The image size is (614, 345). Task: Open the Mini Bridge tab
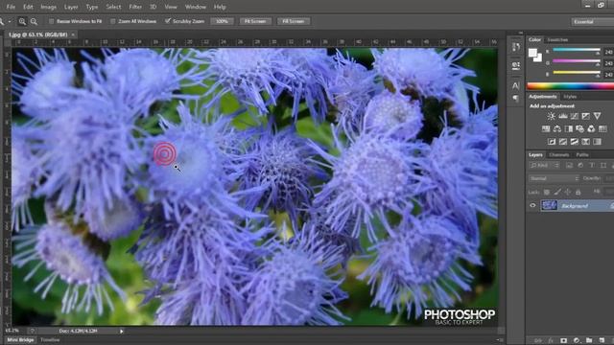click(x=20, y=340)
